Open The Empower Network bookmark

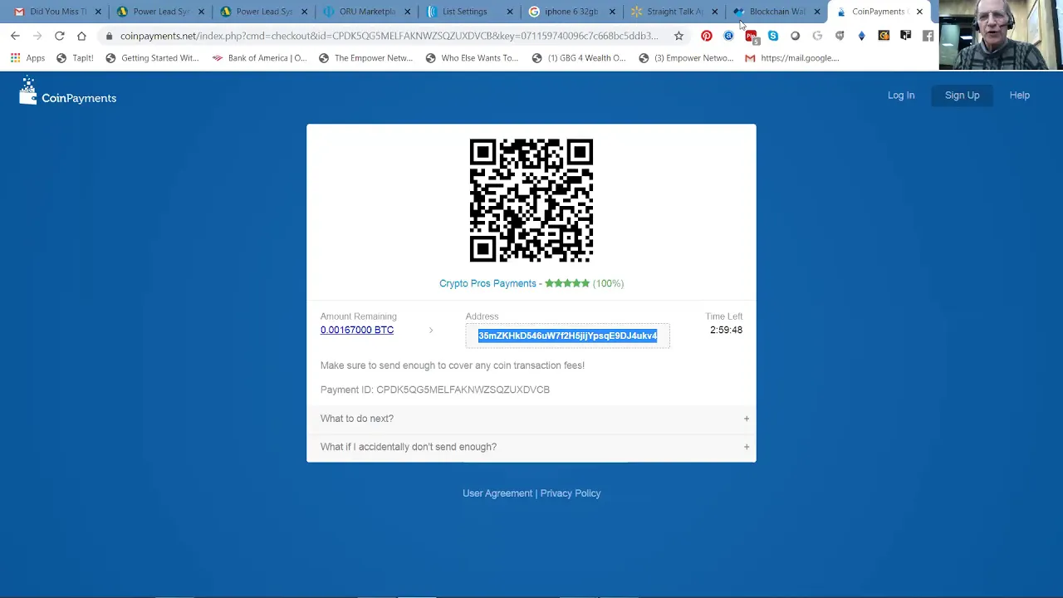(x=365, y=58)
